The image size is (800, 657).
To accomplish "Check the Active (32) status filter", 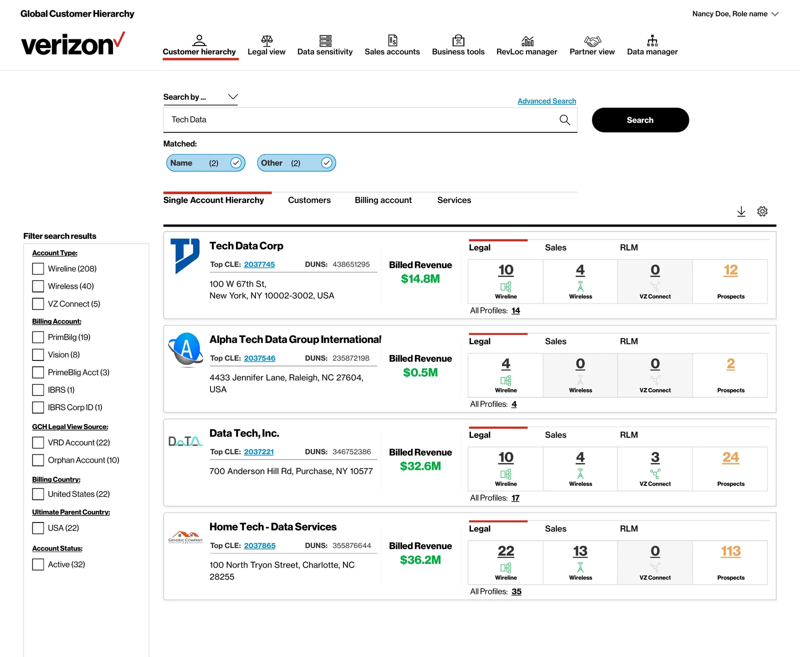I will (x=38, y=565).
